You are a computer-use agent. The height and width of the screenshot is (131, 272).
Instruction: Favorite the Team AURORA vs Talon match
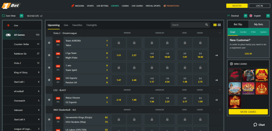49,43
